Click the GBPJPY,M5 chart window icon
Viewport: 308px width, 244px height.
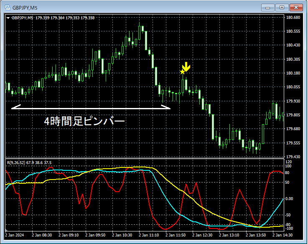pyautogui.click(x=8, y=8)
